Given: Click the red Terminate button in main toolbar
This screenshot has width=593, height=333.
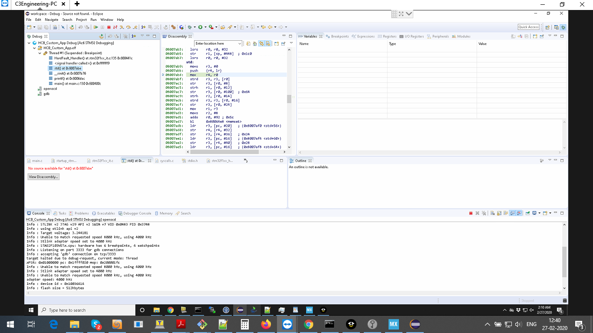Looking at the screenshot, I should point(109,27).
